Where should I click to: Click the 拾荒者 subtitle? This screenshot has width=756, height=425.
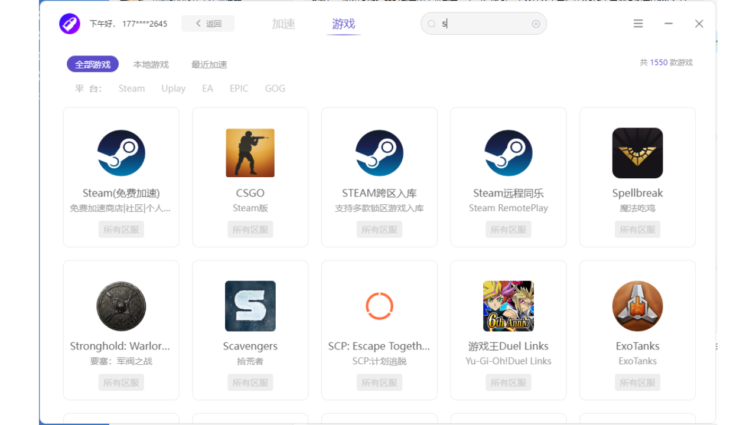coord(250,361)
